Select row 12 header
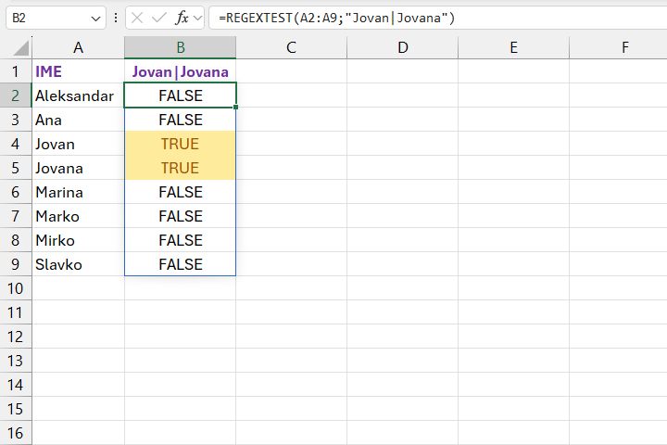The height and width of the screenshot is (445, 667). 16,337
